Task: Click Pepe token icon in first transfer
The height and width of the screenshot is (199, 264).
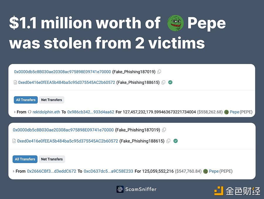Action: pyautogui.click(x=226, y=112)
